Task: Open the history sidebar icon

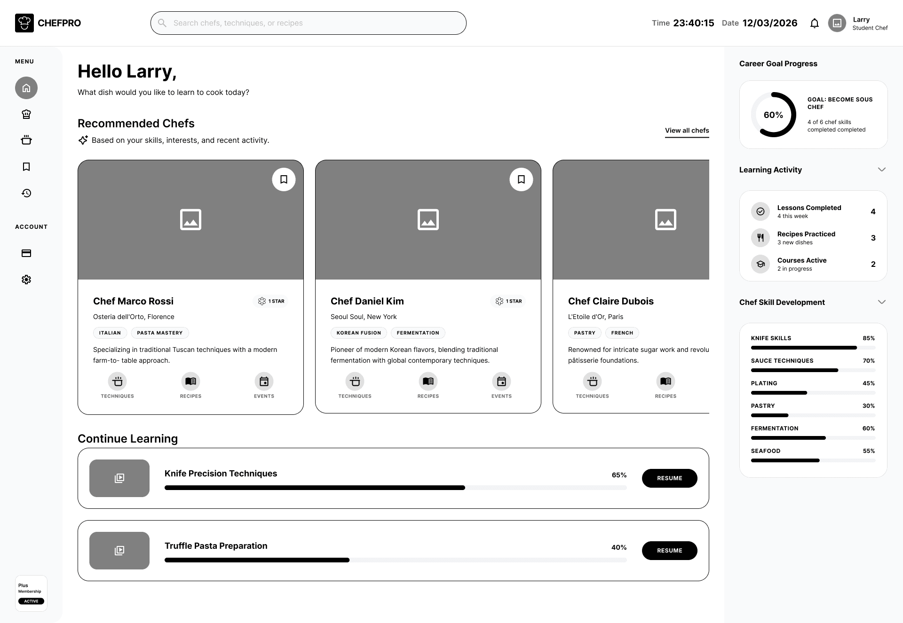Action: click(x=26, y=193)
